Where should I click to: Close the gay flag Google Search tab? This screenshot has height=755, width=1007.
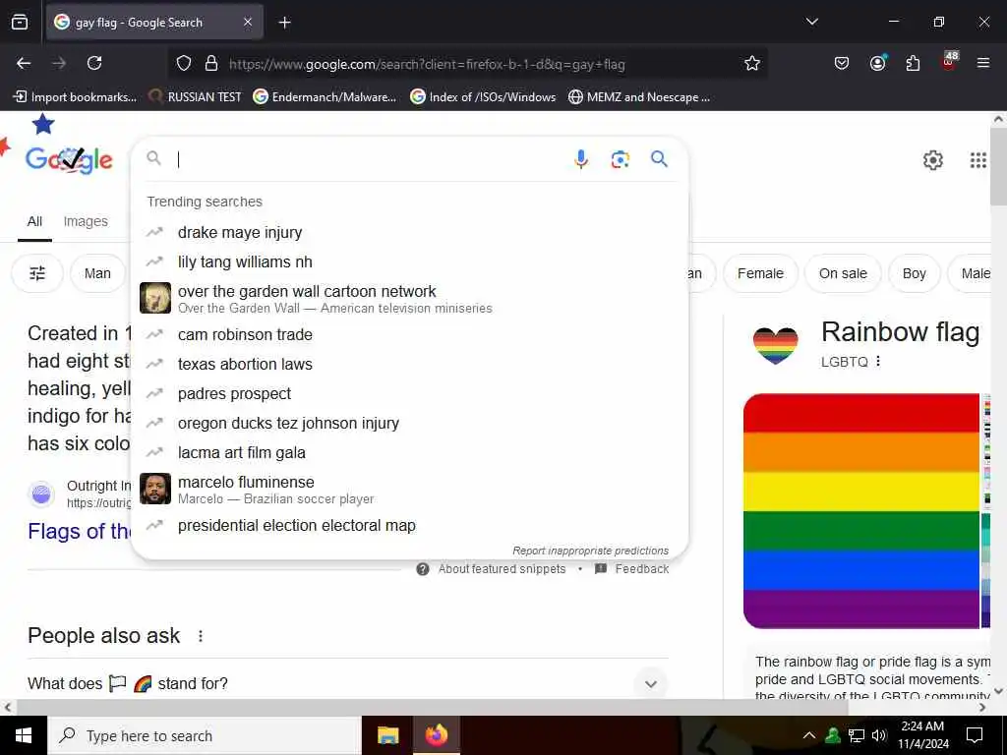coord(248,22)
